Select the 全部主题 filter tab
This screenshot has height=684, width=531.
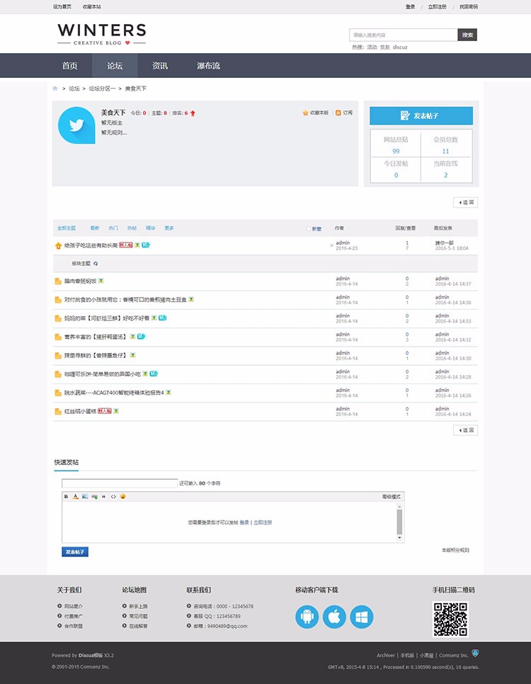point(67,228)
